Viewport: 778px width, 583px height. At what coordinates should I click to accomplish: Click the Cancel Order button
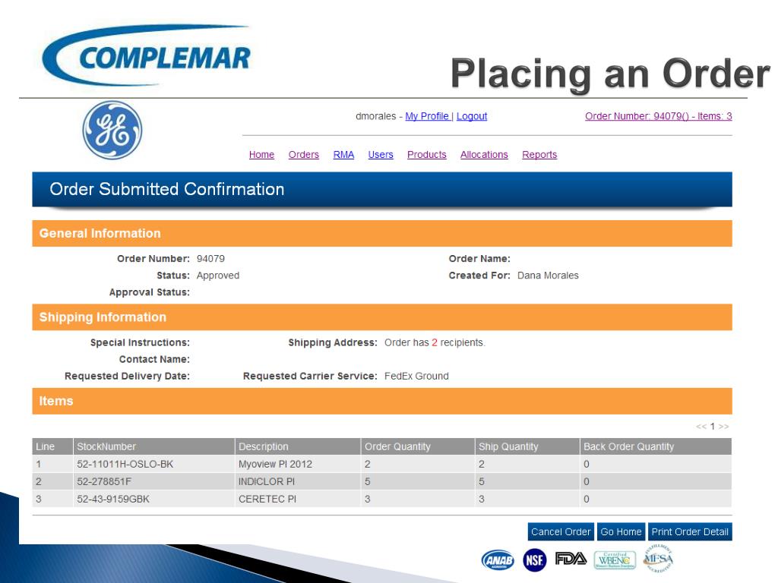pyautogui.click(x=561, y=532)
